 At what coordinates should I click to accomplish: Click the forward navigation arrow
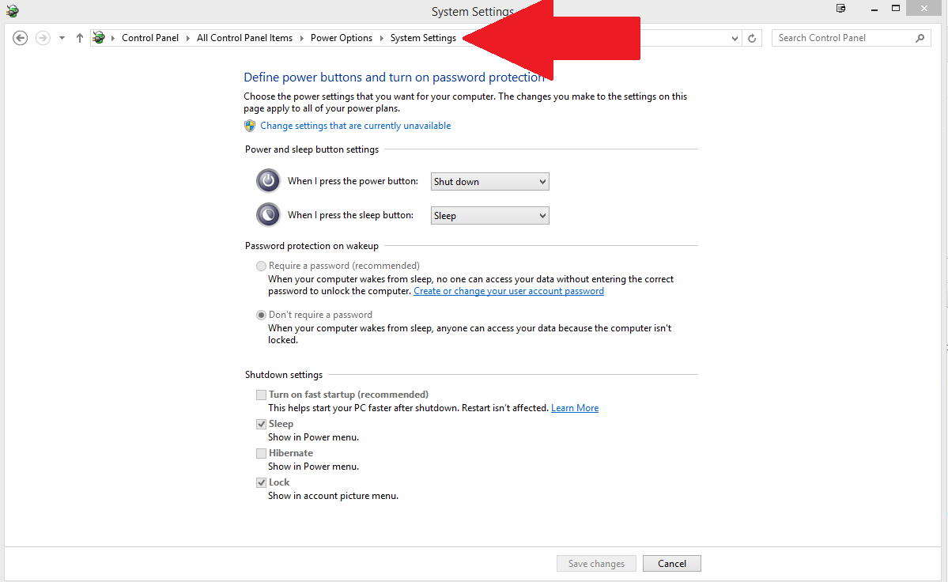click(x=43, y=38)
